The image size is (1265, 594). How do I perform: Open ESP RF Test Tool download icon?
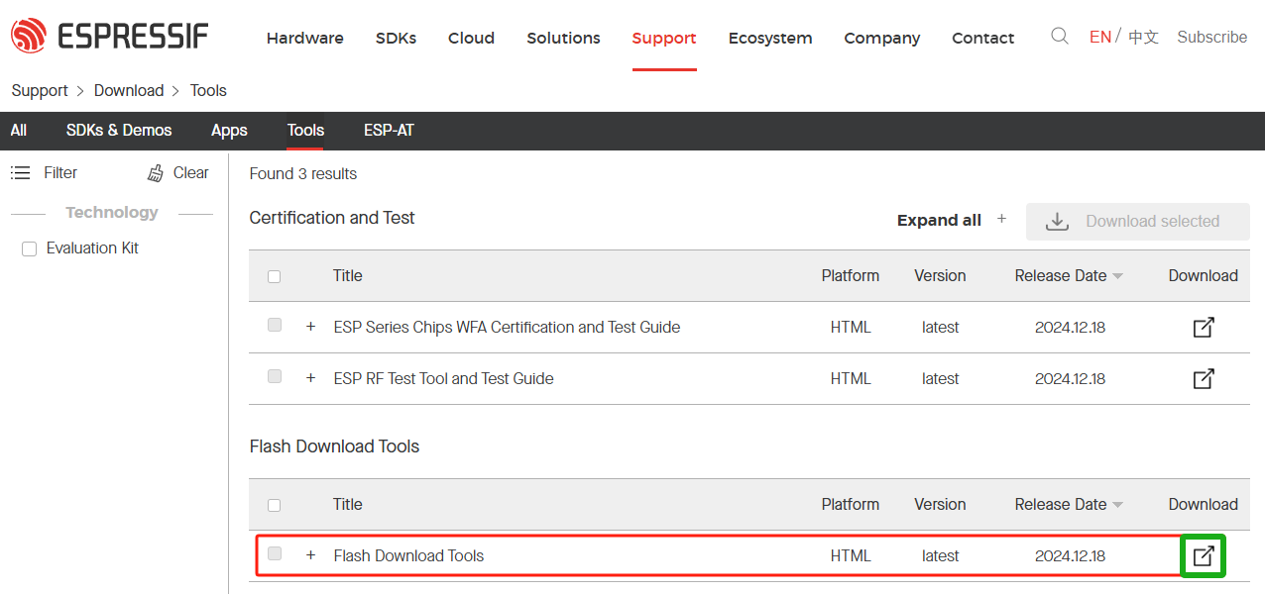pos(1203,378)
